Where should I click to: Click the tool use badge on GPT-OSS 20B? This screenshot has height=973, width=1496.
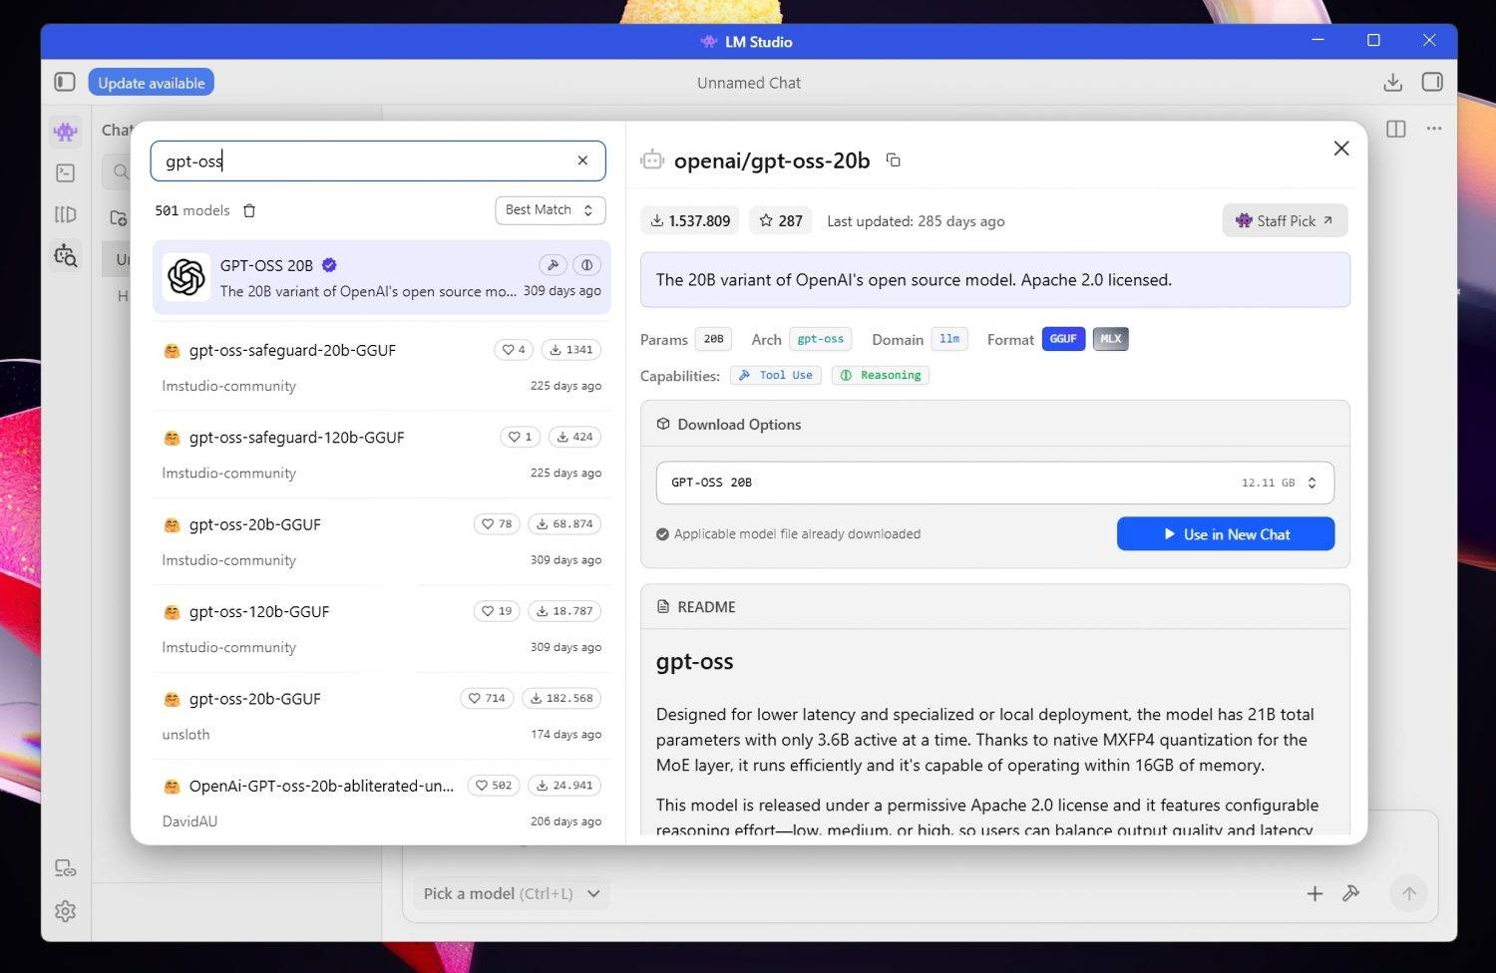(x=553, y=265)
